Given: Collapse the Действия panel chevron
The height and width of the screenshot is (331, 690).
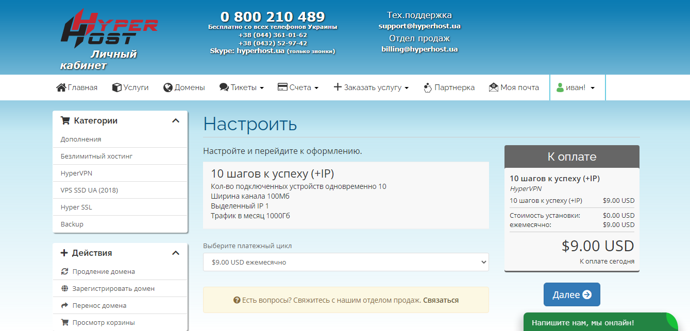Looking at the screenshot, I should point(176,253).
